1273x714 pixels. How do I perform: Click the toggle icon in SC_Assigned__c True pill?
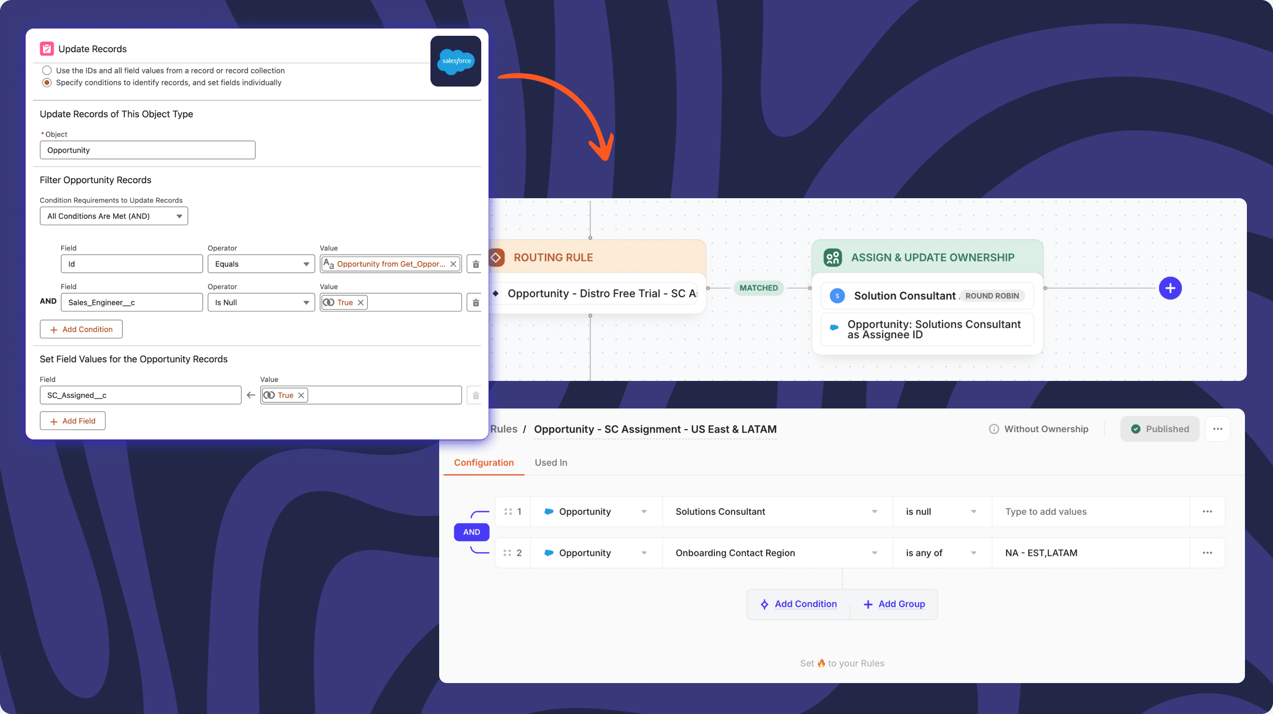(x=269, y=395)
